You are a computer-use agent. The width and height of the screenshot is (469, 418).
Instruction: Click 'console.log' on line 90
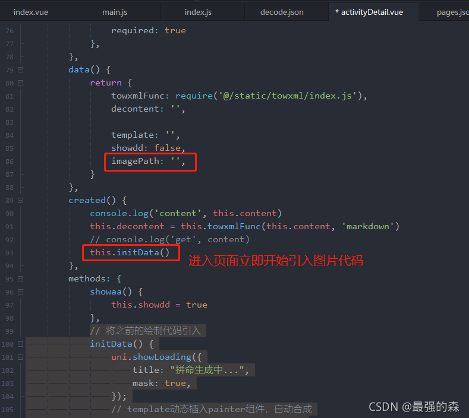coord(119,213)
